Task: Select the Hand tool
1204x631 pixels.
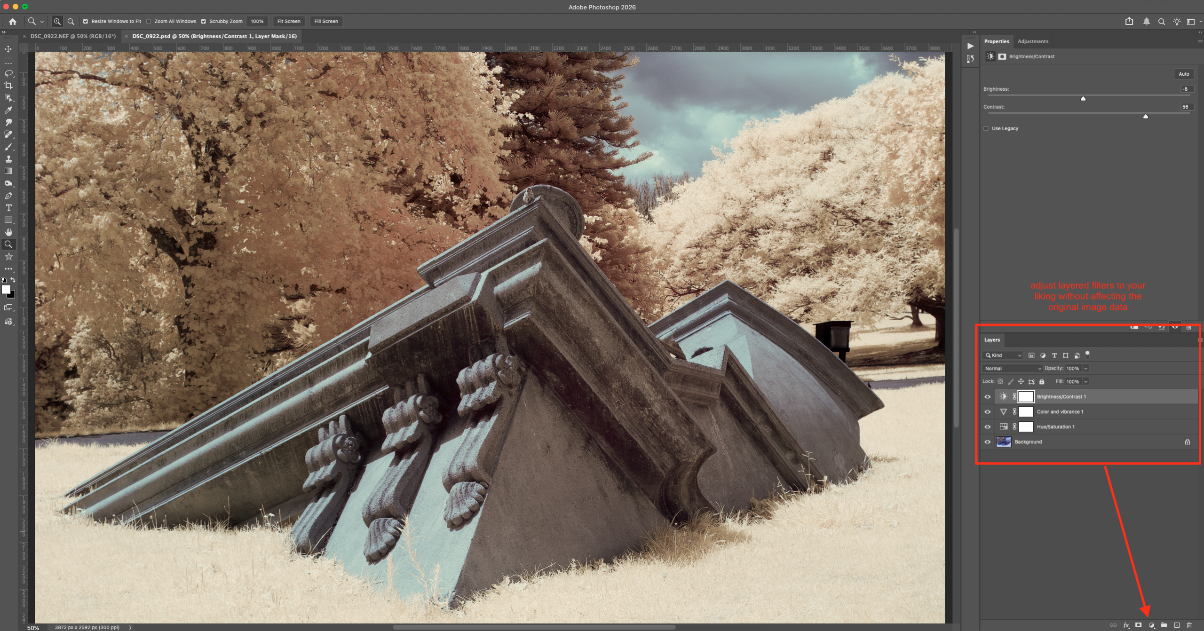Action: tap(8, 232)
